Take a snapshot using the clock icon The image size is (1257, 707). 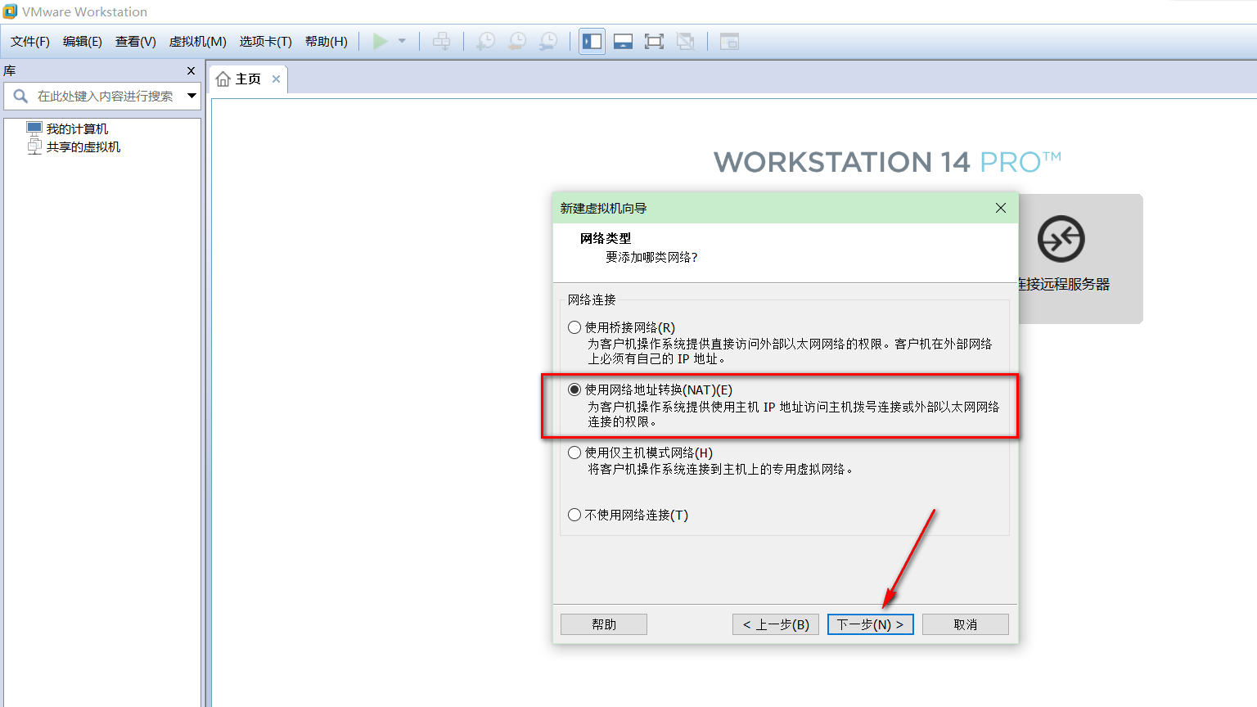pyautogui.click(x=484, y=41)
